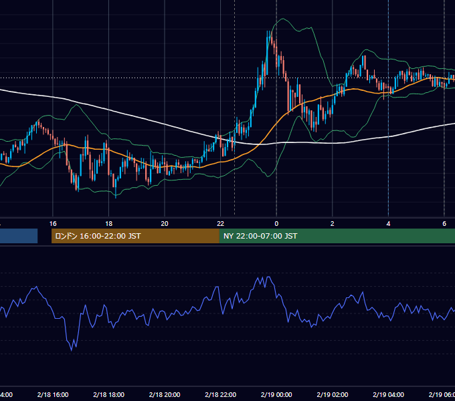Image resolution: width=455 pixels, height=401 pixels.
Task: Click the "4" hour label on the price chart axis
Action: (388, 224)
